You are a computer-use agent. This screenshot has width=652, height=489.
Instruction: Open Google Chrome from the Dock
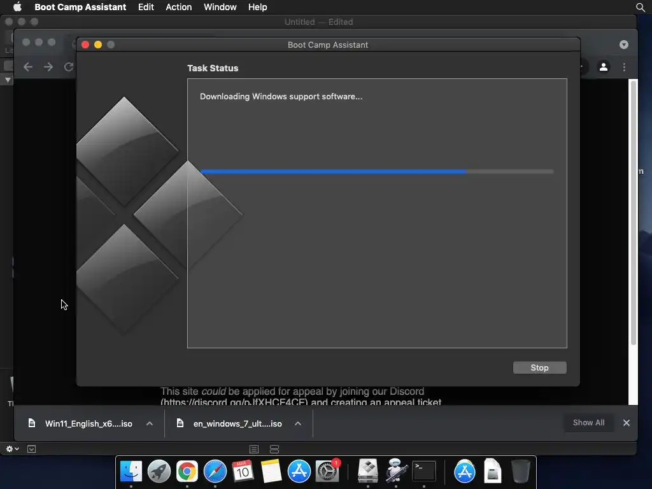click(x=187, y=471)
